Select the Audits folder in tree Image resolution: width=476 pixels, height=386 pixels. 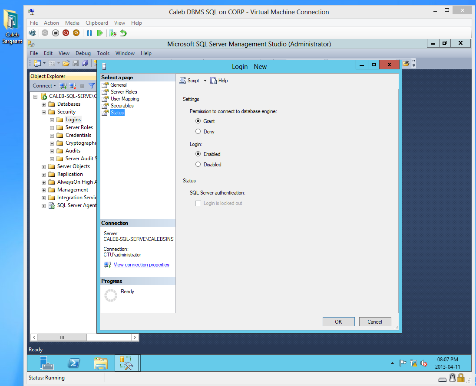[73, 151]
